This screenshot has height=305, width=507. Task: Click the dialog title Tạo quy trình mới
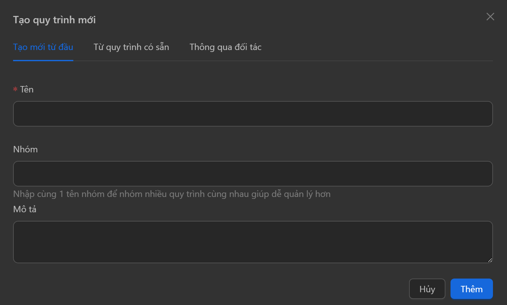(x=54, y=20)
